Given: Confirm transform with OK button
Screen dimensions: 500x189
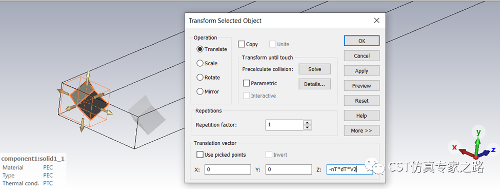Looking at the screenshot, I should (x=362, y=41).
